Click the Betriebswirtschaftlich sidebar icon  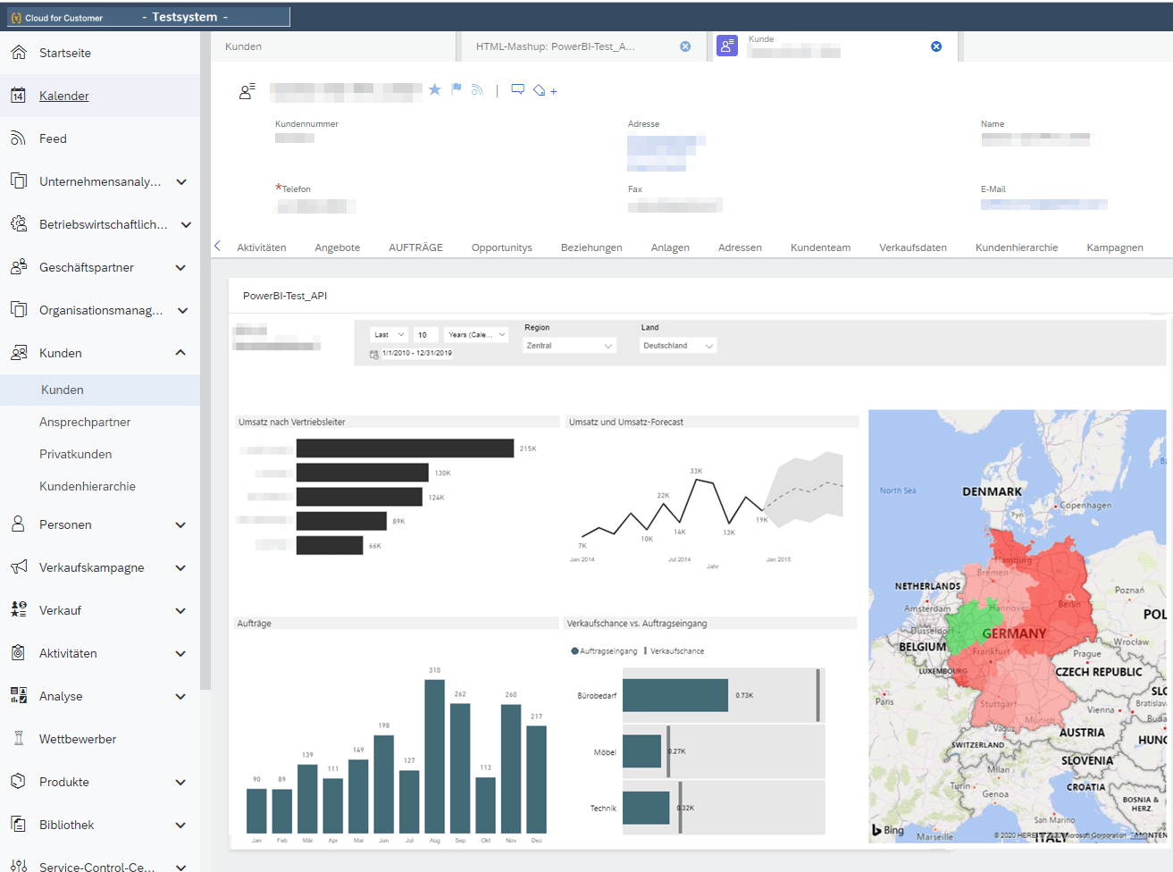coord(18,224)
